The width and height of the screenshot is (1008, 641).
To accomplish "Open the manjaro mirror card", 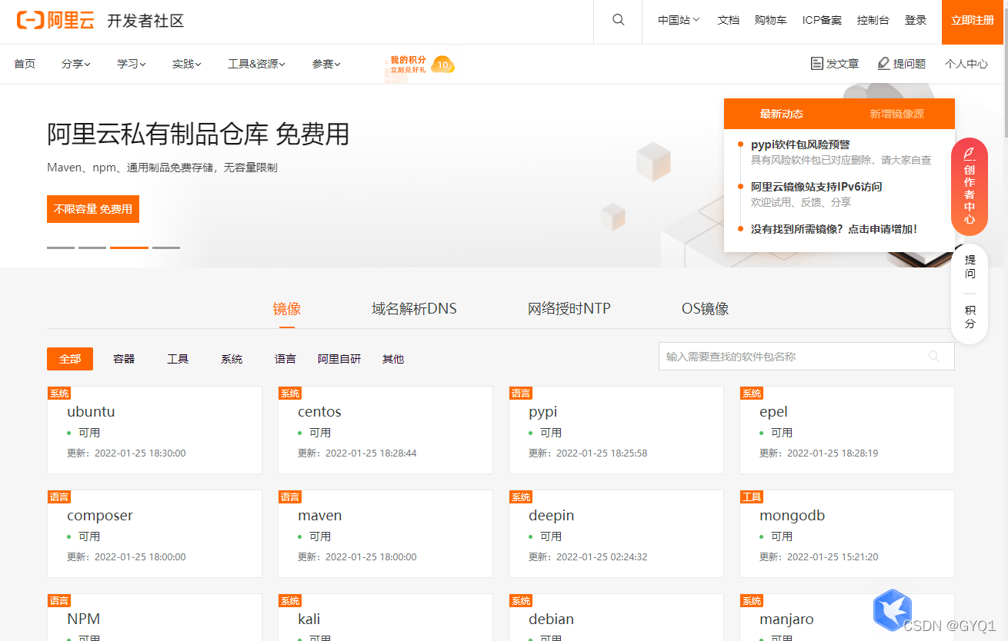I will click(847, 617).
